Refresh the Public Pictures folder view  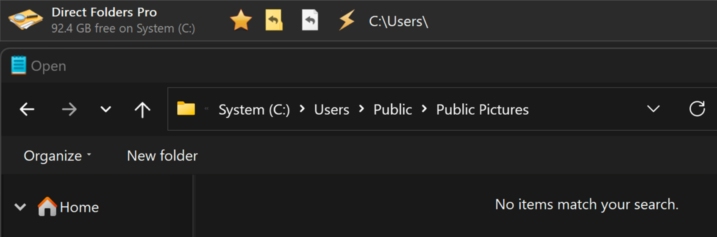pos(697,109)
